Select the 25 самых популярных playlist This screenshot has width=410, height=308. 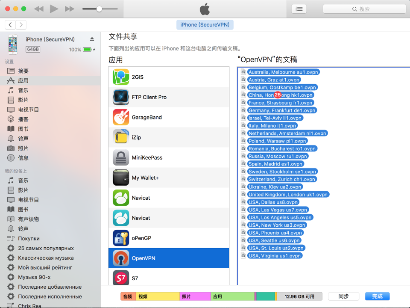tap(50, 248)
